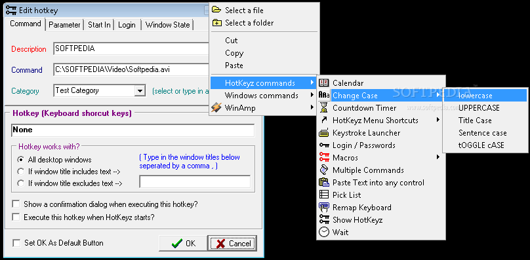Toggle Set OK As Default Button checkbox
This screenshot has height=260, width=530.
click(x=16, y=243)
